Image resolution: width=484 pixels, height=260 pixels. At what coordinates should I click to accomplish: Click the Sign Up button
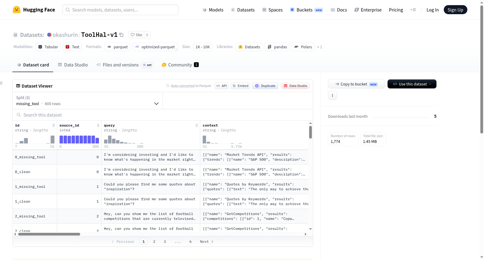point(456,10)
